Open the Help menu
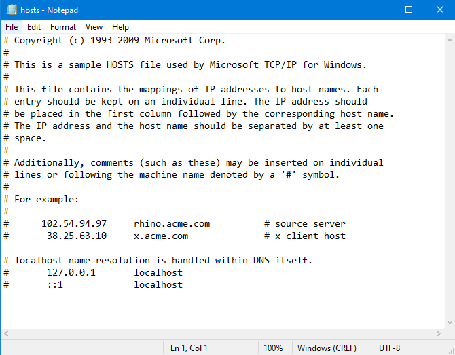The width and height of the screenshot is (455, 355). coord(121,27)
